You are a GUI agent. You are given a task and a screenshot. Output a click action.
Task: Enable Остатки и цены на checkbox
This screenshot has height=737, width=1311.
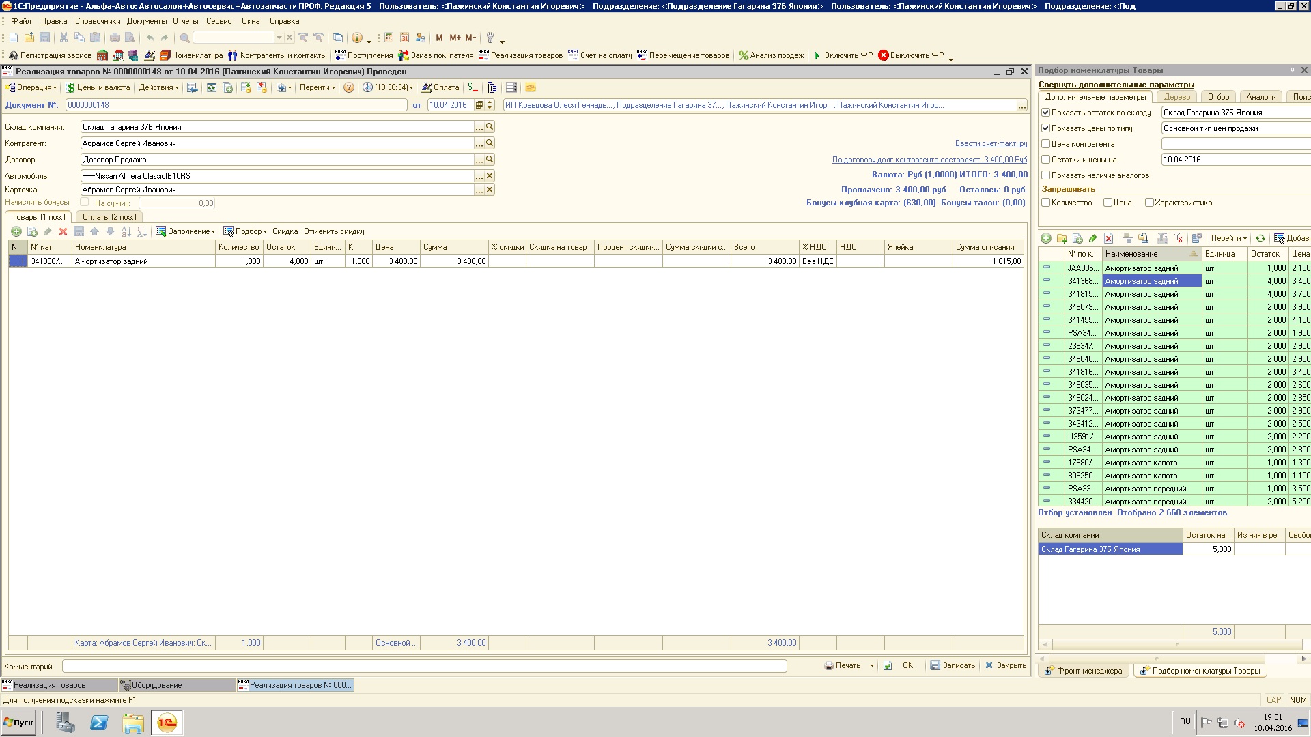pos(1045,160)
